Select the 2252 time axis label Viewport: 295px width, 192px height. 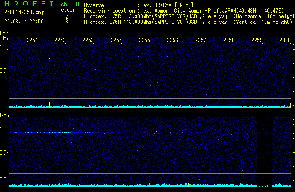click(x=60, y=40)
